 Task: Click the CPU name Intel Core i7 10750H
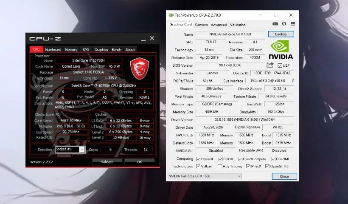coord(88,60)
